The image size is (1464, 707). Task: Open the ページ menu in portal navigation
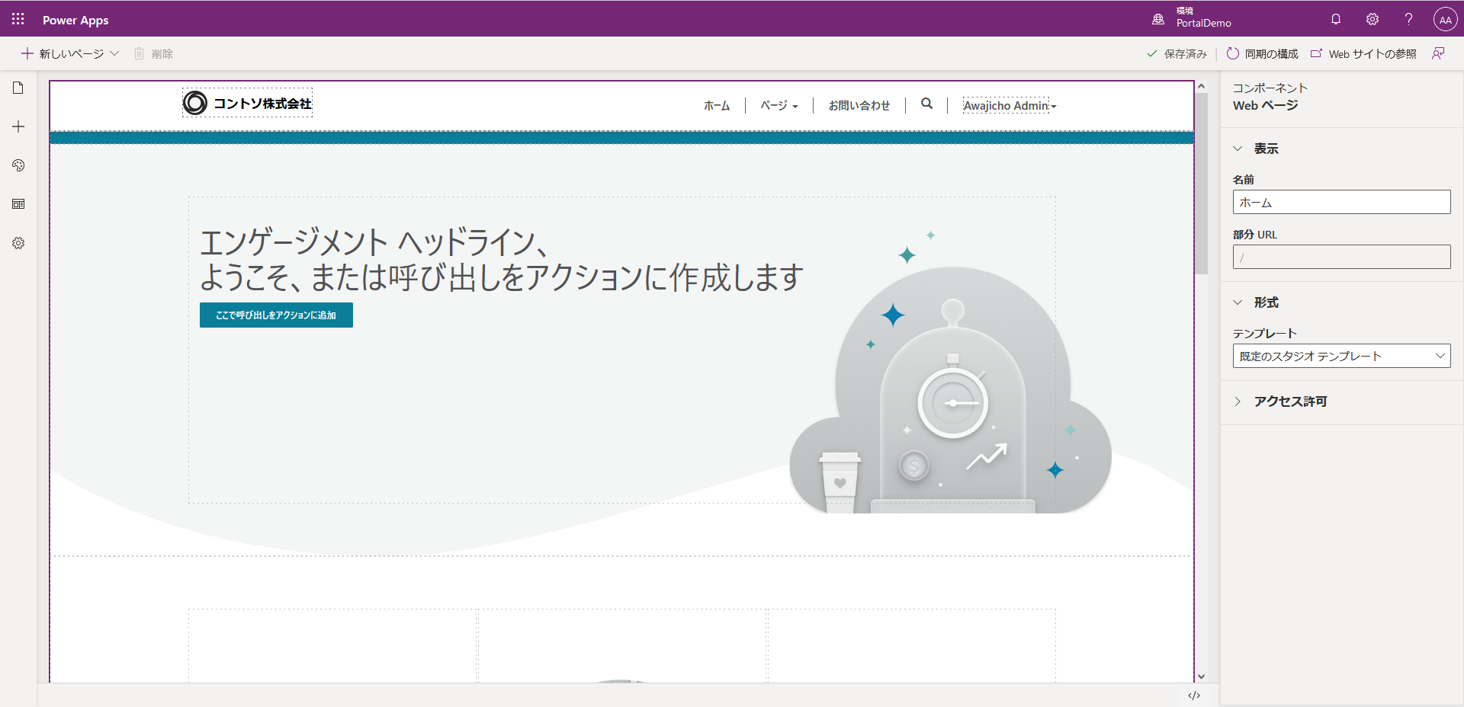click(x=779, y=106)
